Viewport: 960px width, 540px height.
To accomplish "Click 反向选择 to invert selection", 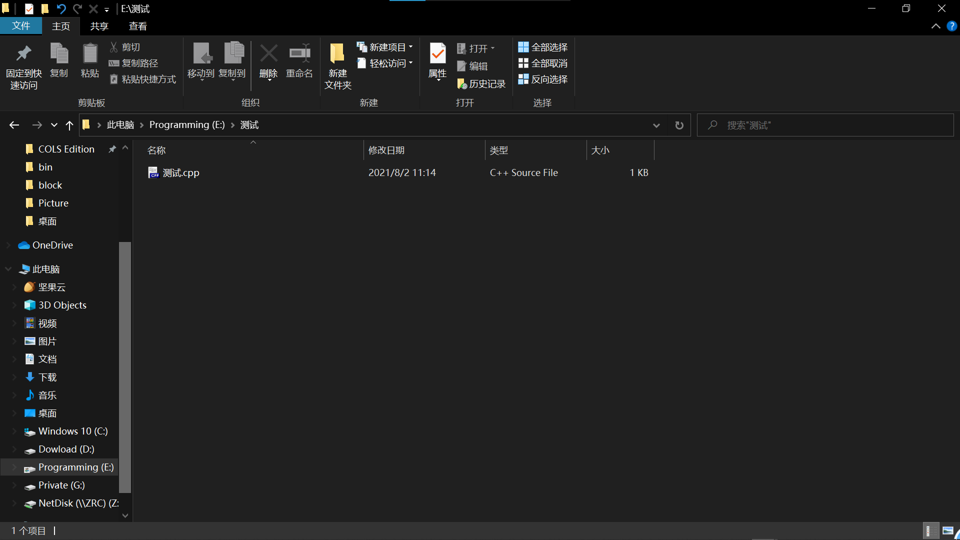I will (543, 79).
